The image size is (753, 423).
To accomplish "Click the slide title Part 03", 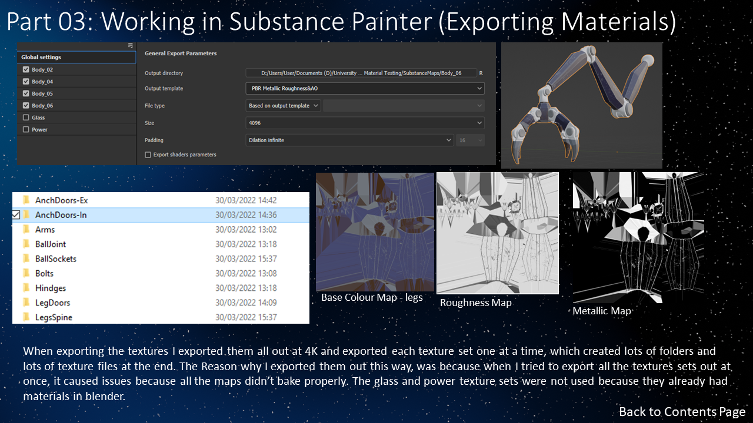I will click(x=341, y=22).
